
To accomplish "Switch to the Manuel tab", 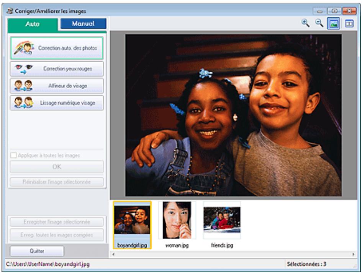I will click(84, 24).
